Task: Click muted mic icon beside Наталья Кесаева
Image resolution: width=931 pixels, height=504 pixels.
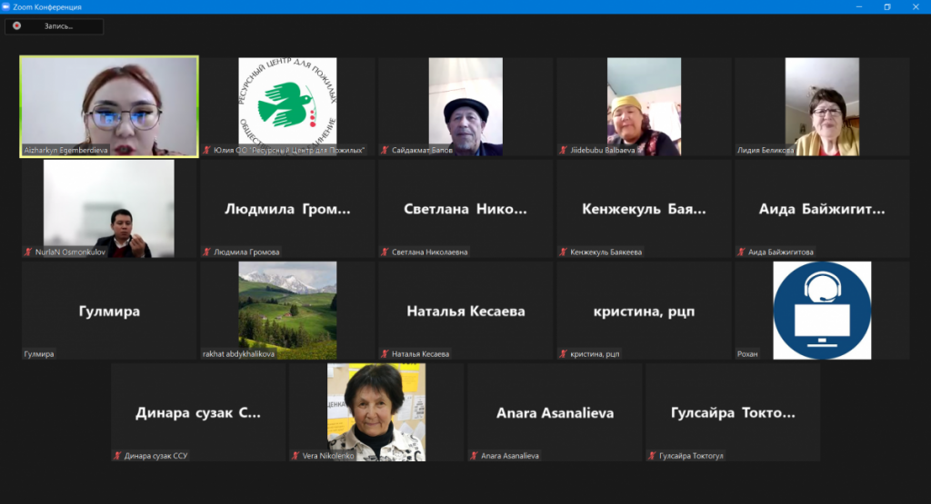Action: pos(385,353)
